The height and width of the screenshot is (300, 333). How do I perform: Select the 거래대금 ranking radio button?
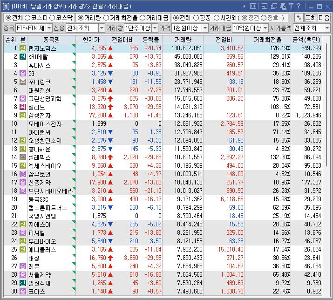click(x=143, y=18)
